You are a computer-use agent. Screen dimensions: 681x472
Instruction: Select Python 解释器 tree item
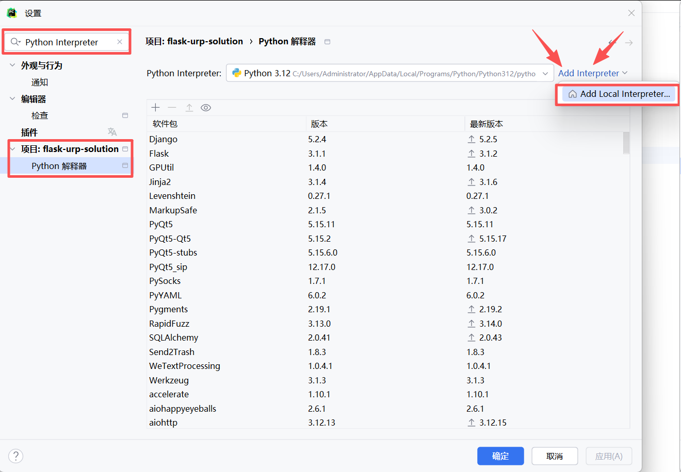59,165
